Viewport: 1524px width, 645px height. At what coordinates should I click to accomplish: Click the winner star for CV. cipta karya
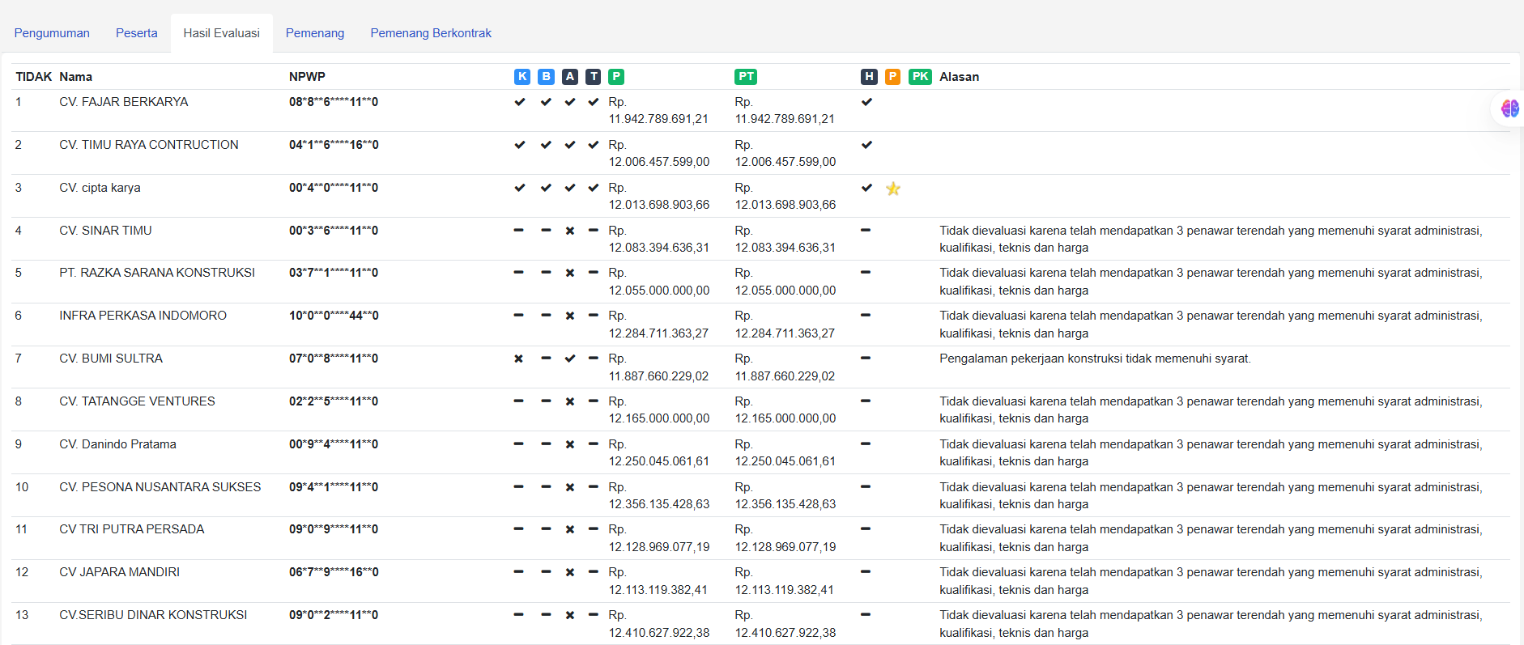pos(893,189)
